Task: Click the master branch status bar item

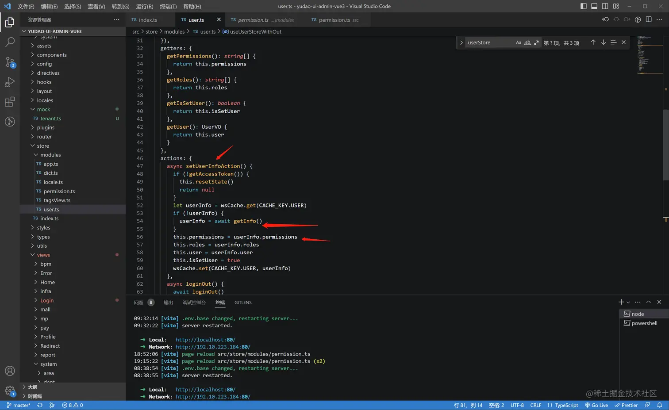Action: point(19,405)
